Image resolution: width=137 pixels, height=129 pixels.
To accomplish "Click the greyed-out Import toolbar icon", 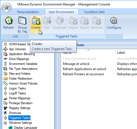I will pos(73,20).
